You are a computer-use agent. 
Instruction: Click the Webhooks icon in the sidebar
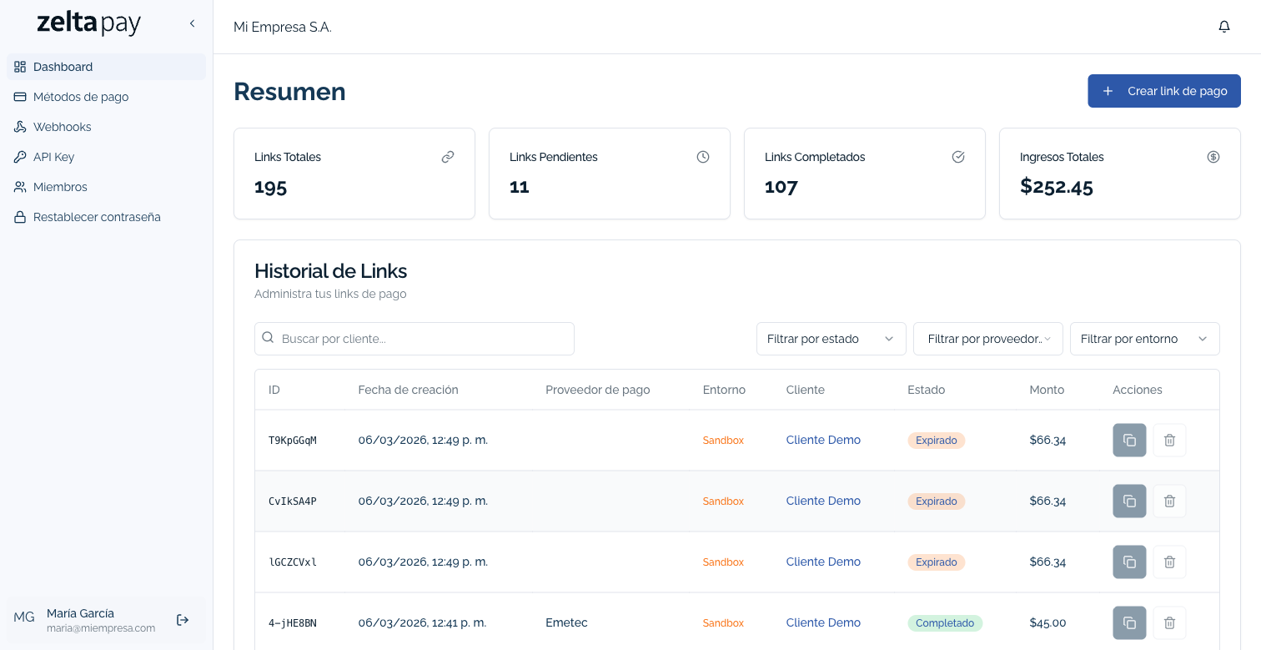20,127
